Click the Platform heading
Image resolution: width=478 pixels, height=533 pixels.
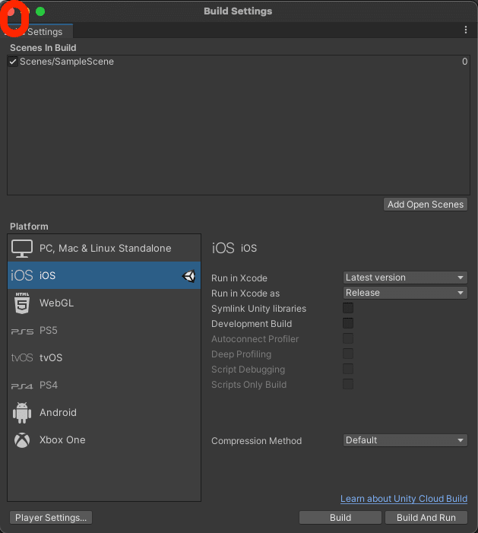click(29, 227)
